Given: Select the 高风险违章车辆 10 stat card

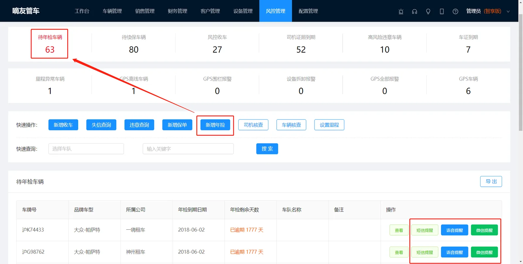Looking at the screenshot, I should click(x=385, y=44).
